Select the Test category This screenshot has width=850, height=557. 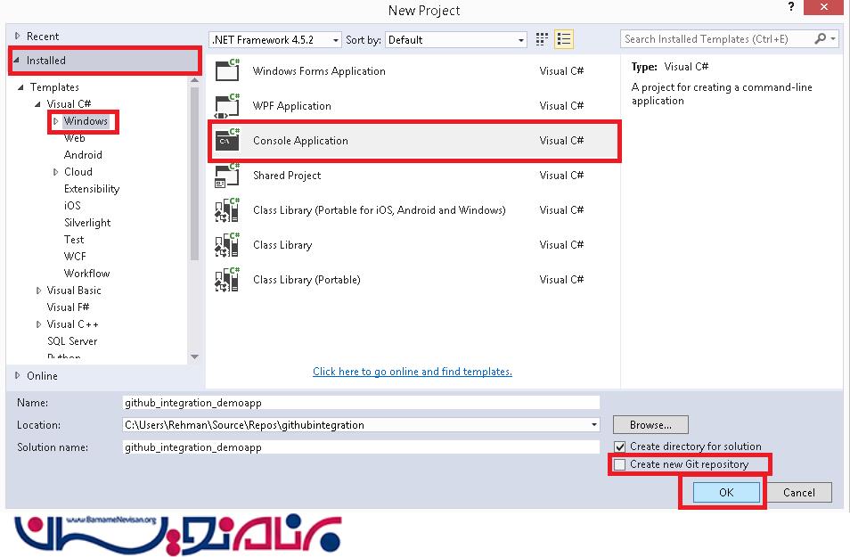pos(74,240)
